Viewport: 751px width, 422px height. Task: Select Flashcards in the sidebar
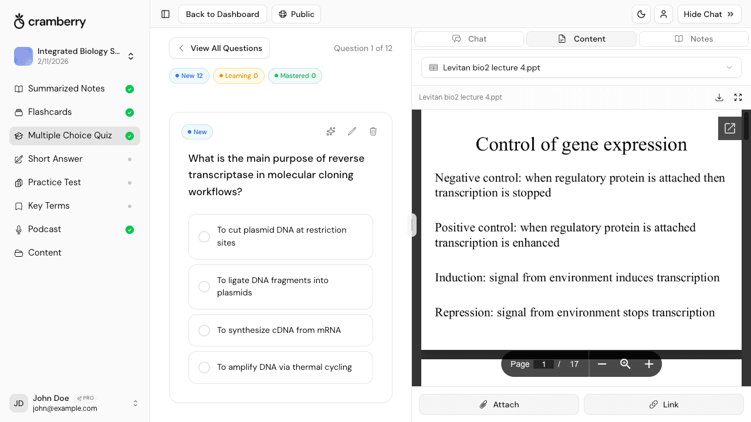point(50,111)
